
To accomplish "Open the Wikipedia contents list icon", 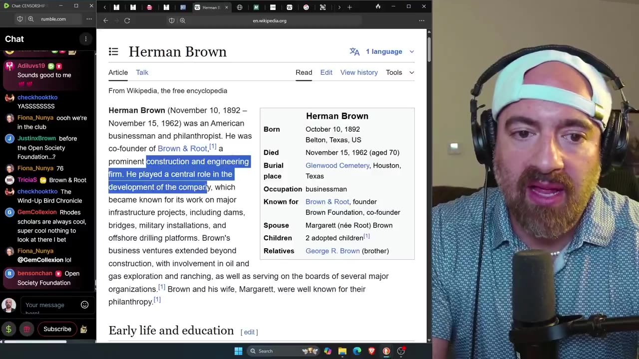I will point(113,51).
